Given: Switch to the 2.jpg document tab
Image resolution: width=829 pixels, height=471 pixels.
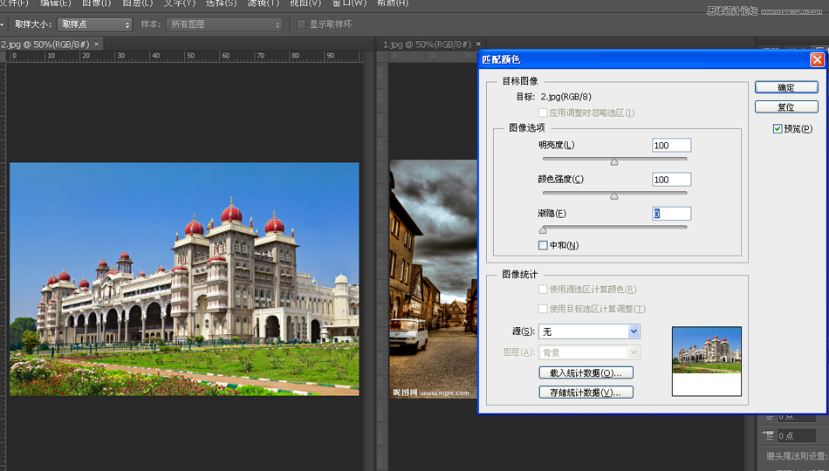Looking at the screenshot, I should tap(44, 44).
